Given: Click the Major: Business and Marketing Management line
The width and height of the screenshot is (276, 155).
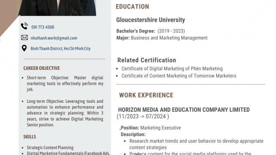Looking at the screenshot, I should (162, 38).
